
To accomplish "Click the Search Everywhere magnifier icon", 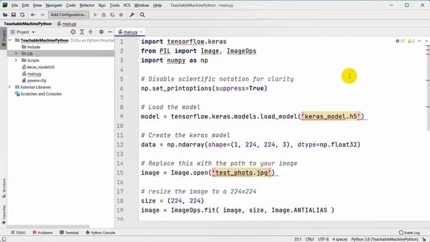I will click(142, 15).
